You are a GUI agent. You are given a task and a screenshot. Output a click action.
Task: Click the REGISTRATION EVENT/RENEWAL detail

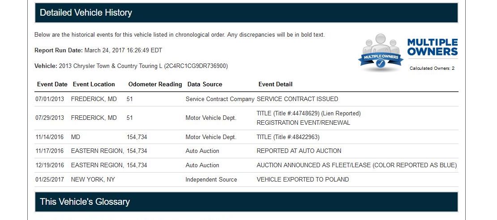(303, 123)
